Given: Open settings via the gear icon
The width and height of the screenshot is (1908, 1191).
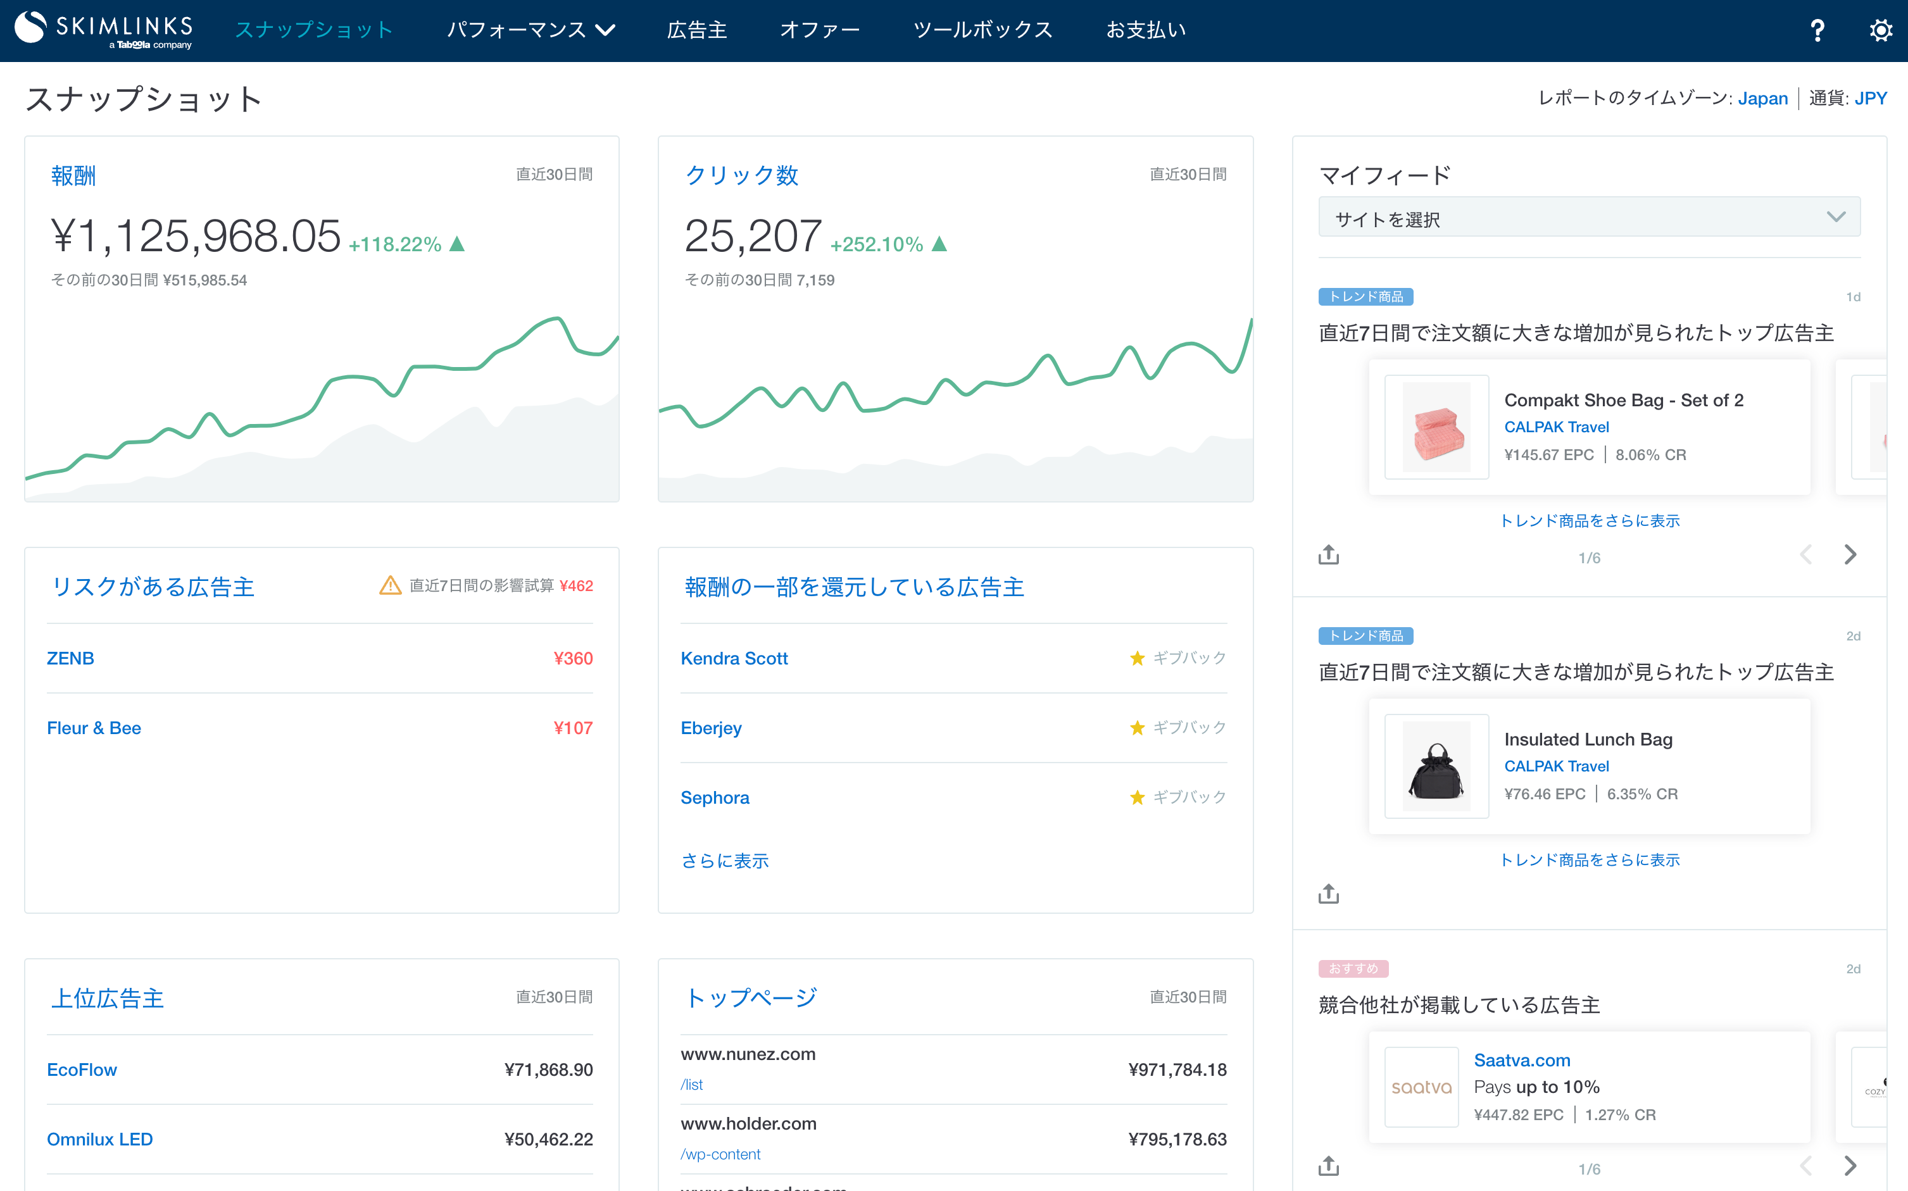Looking at the screenshot, I should (1880, 31).
